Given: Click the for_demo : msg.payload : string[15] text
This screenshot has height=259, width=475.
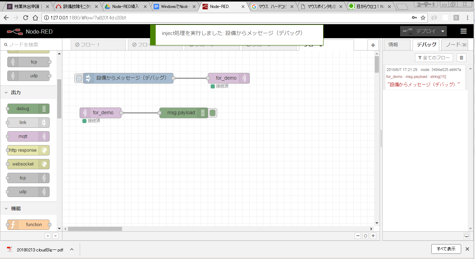Looking at the screenshot, I should click(416, 77).
